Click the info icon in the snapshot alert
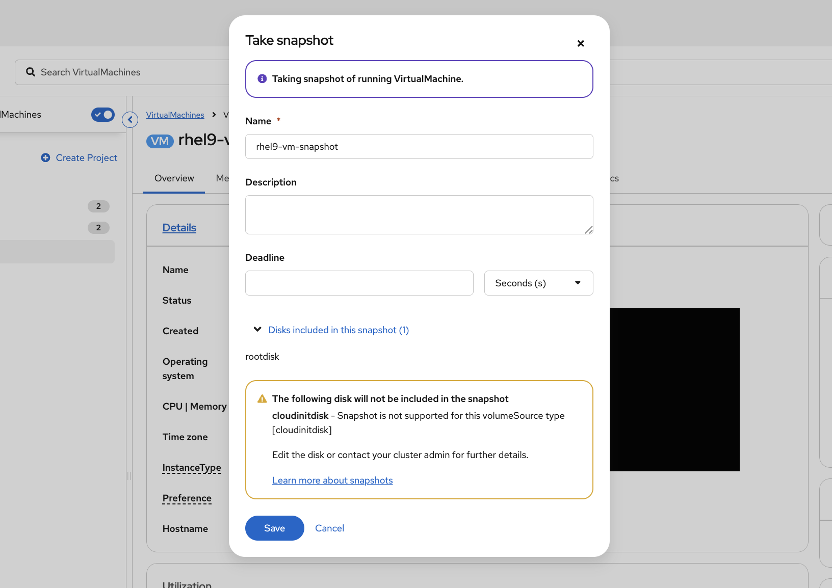The image size is (832, 588). coord(262,78)
